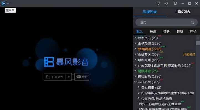Expand the 教育频道 (7248) category
Image resolution: width=200 pixels, height=110 pixels.
(135, 49)
